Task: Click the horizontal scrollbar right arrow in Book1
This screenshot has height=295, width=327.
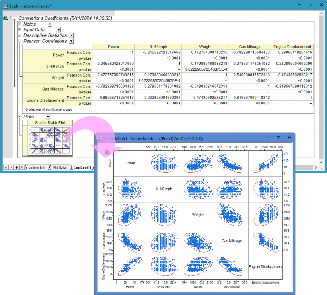Action: click(x=316, y=167)
